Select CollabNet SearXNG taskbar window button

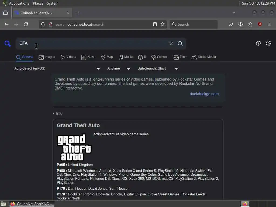point(32,204)
